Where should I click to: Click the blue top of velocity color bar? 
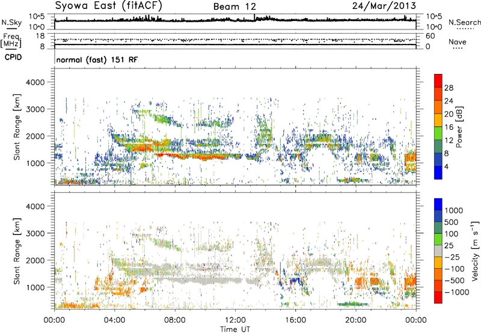point(438,204)
